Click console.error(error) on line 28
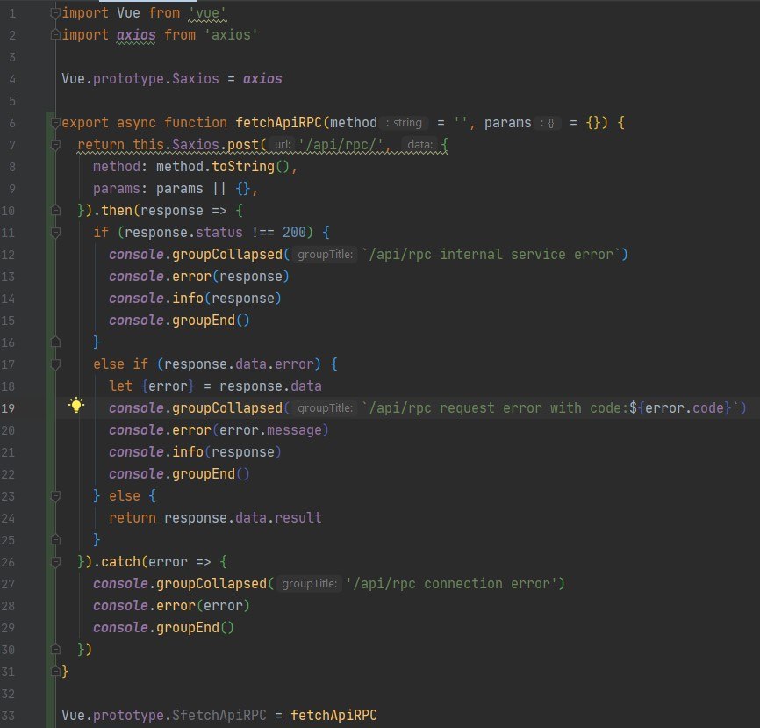 pos(172,606)
